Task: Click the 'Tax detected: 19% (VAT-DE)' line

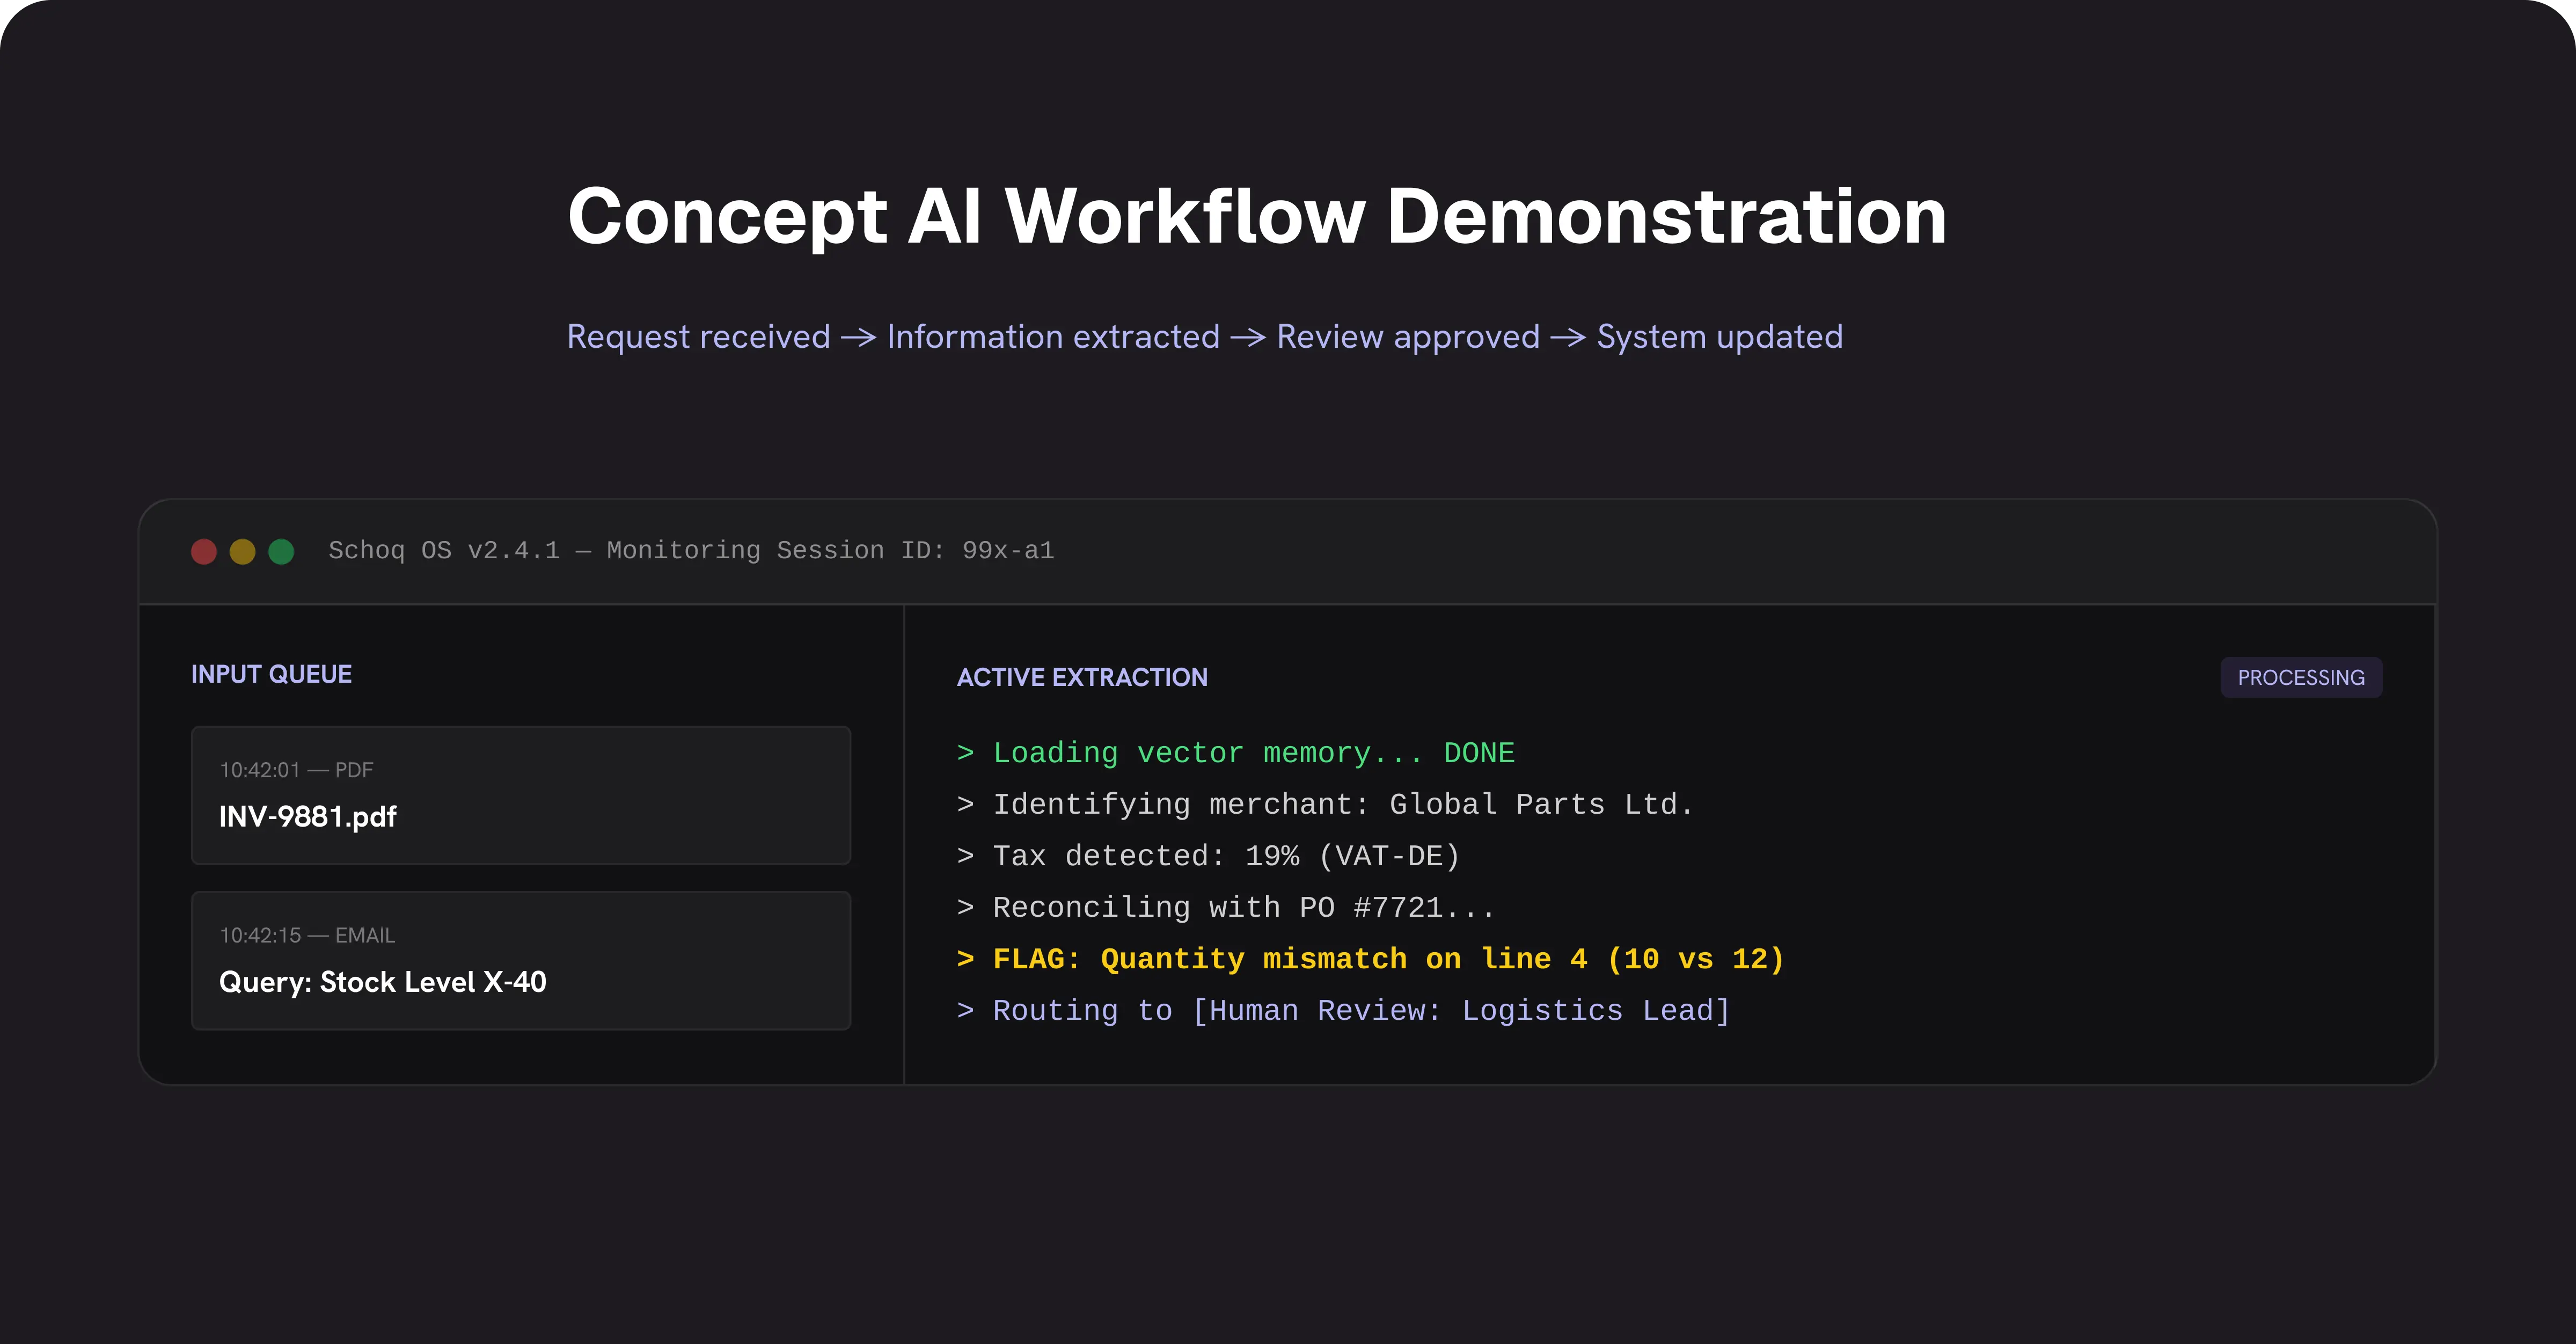Action: 1209,856
